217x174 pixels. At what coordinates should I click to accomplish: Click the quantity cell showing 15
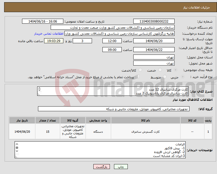coord(48,132)
